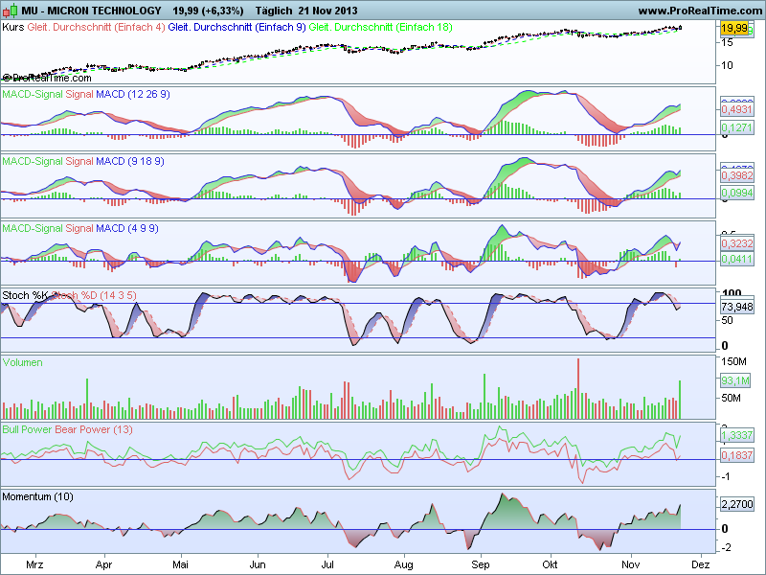Click the yellow 19,99 price tag
This screenshot has width=766, height=575.
click(x=734, y=28)
